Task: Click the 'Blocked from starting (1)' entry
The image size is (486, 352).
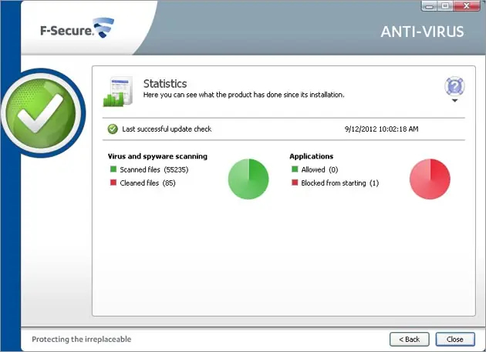Action: click(x=340, y=183)
